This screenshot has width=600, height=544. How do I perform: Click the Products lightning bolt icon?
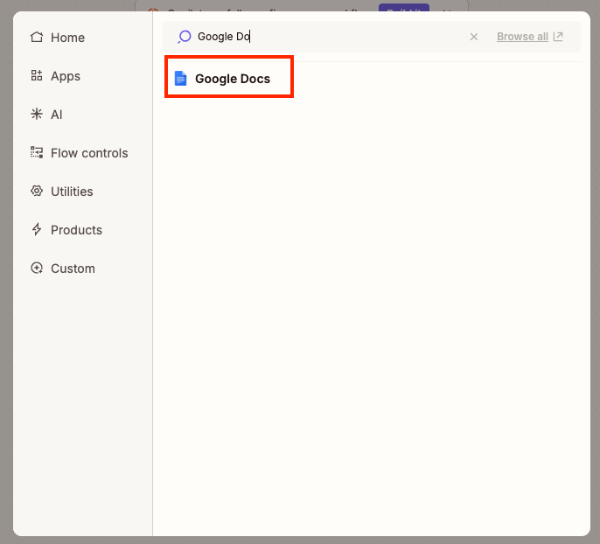pyautogui.click(x=37, y=229)
